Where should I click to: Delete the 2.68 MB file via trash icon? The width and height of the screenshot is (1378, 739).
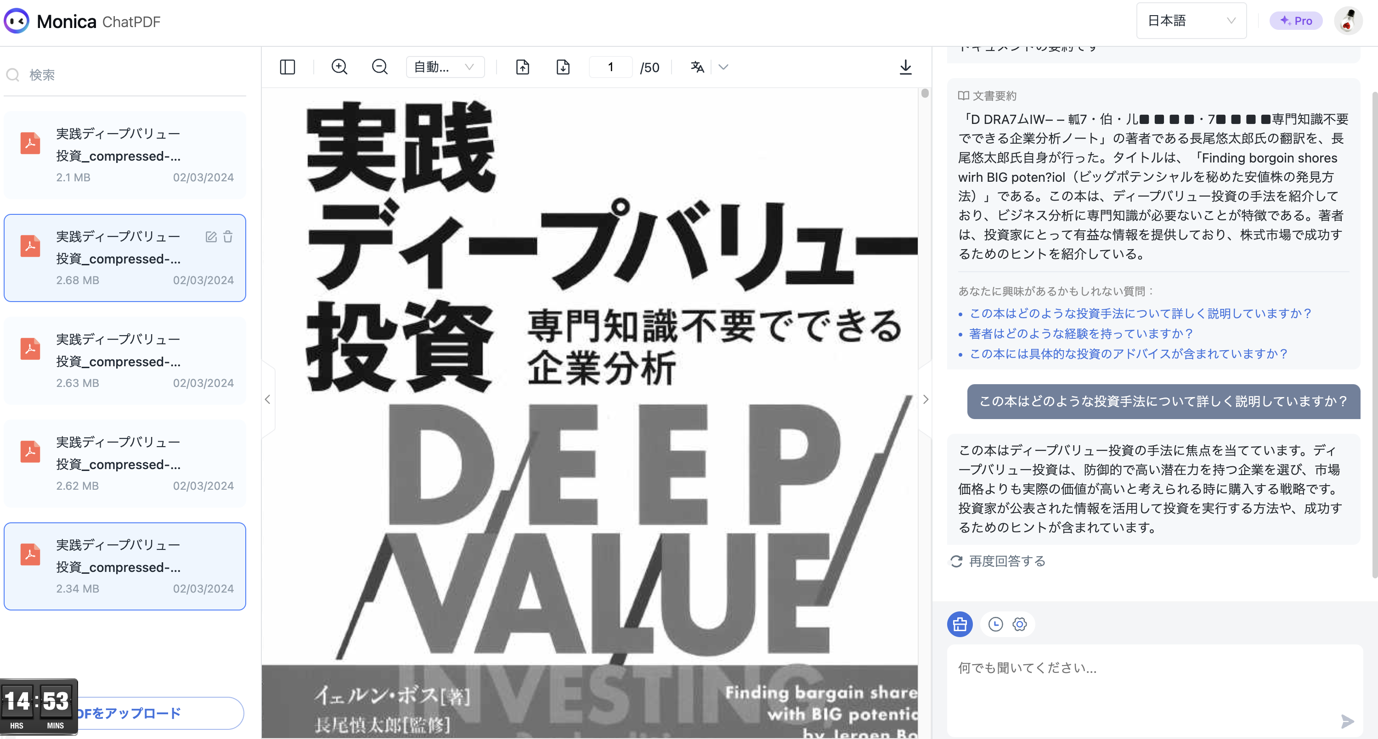(228, 237)
